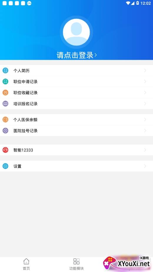Open the 首页 home tab
The width and height of the screenshot is (153, 272).
[x=26, y=264]
